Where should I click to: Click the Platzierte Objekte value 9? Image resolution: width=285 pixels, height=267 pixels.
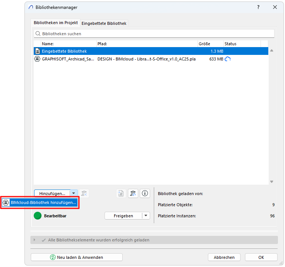pyautogui.click(x=274, y=205)
